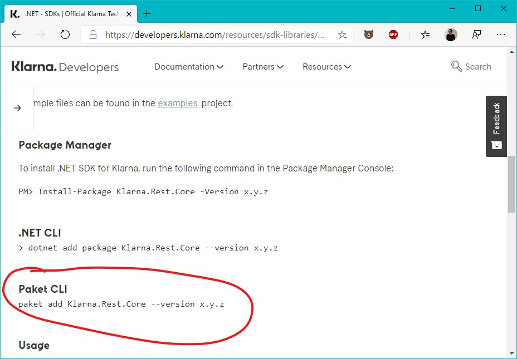Click the dotnet add package command text
This screenshot has height=359, width=517.
(x=153, y=248)
